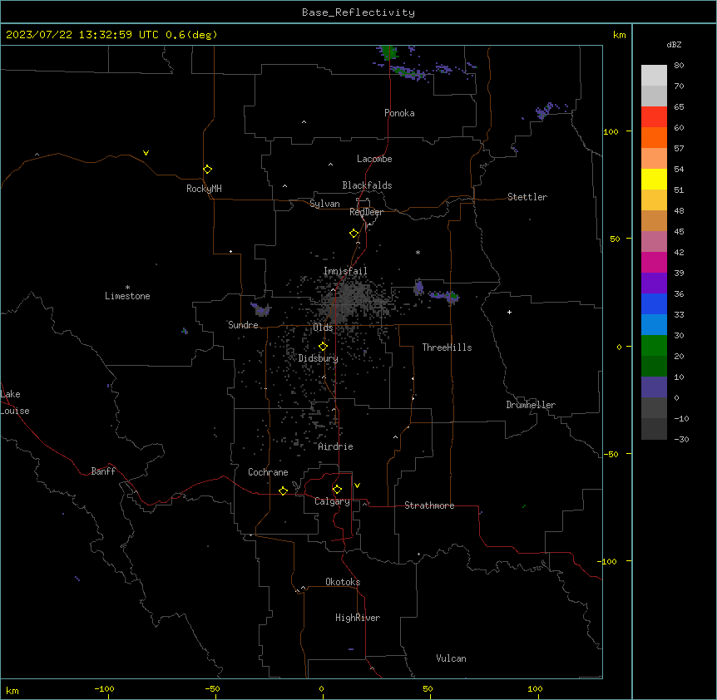Select the yellow diamond marker below Cochrane
The height and width of the screenshot is (700, 717).
click(283, 490)
